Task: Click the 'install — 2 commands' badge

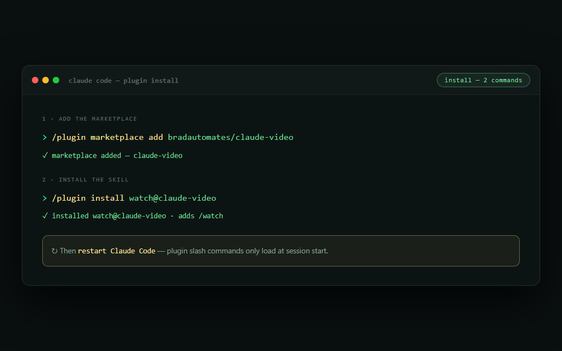Action: click(483, 80)
